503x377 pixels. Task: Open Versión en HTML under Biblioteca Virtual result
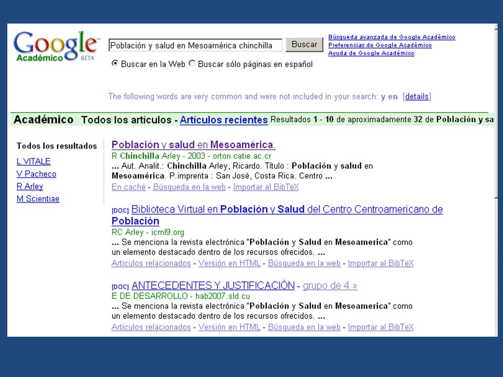pos(229,263)
